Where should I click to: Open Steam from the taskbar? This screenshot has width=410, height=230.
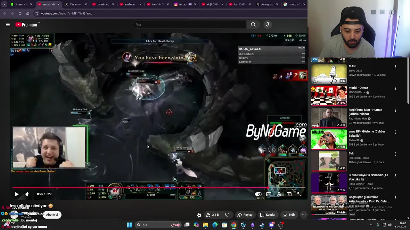click(x=262, y=225)
